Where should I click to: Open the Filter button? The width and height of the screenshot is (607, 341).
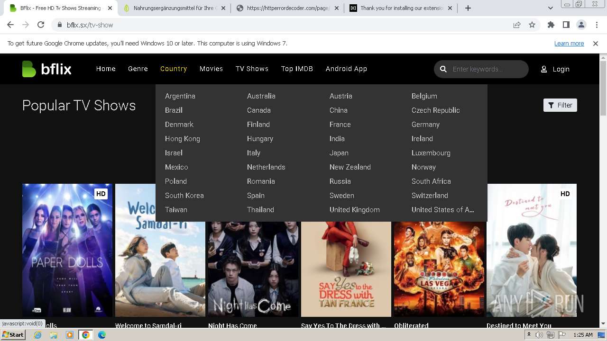(x=560, y=105)
